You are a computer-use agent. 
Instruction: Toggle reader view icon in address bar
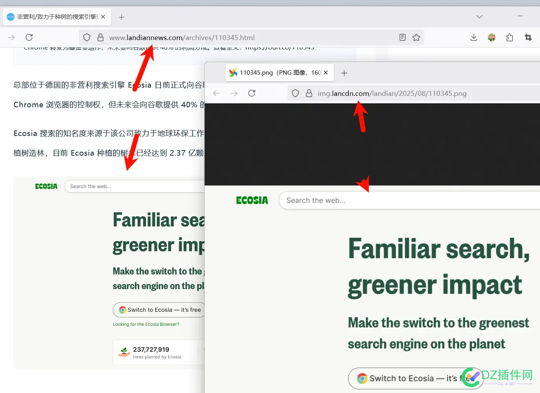[x=403, y=37]
